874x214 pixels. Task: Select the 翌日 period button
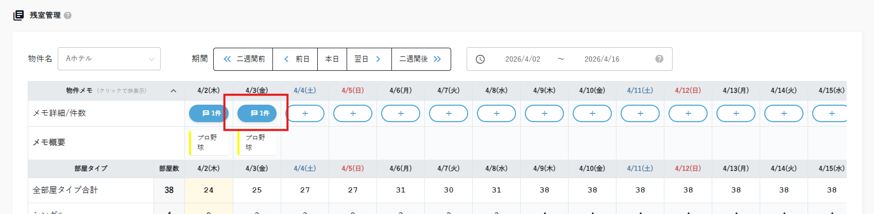click(368, 59)
